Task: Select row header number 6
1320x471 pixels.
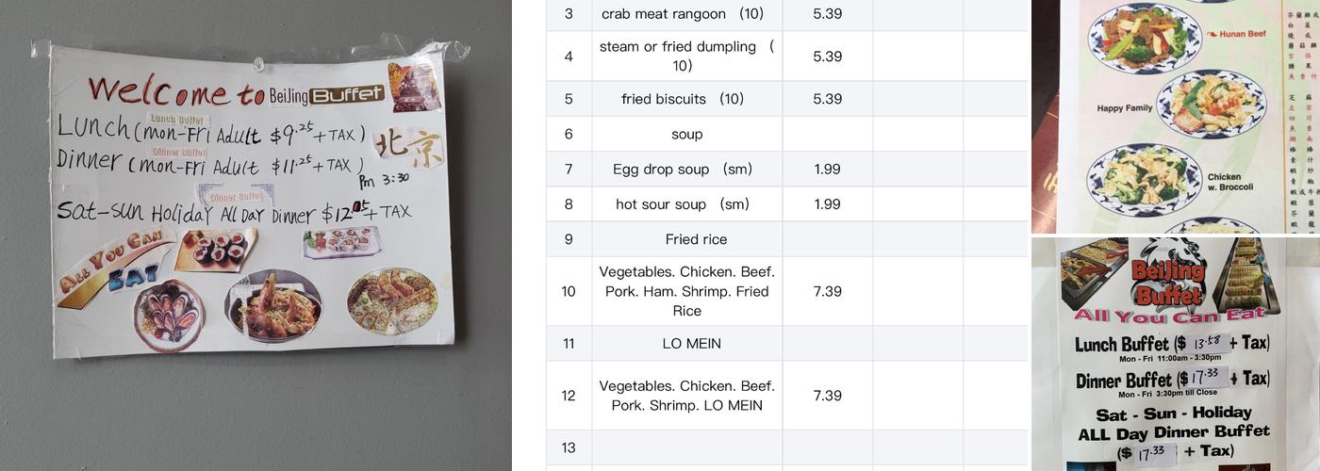Action: [569, 134]
